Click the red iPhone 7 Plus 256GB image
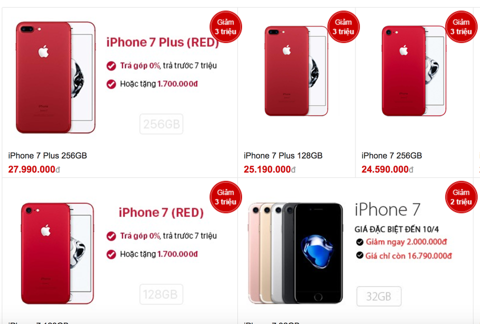Viewport: 480px width, 324px height. tap(55, 77)
